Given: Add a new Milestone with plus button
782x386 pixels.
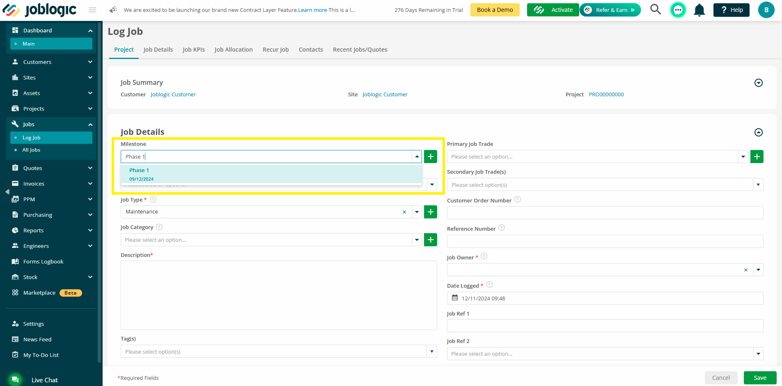Looking at the screenshot, I should (x=431, y=157).
